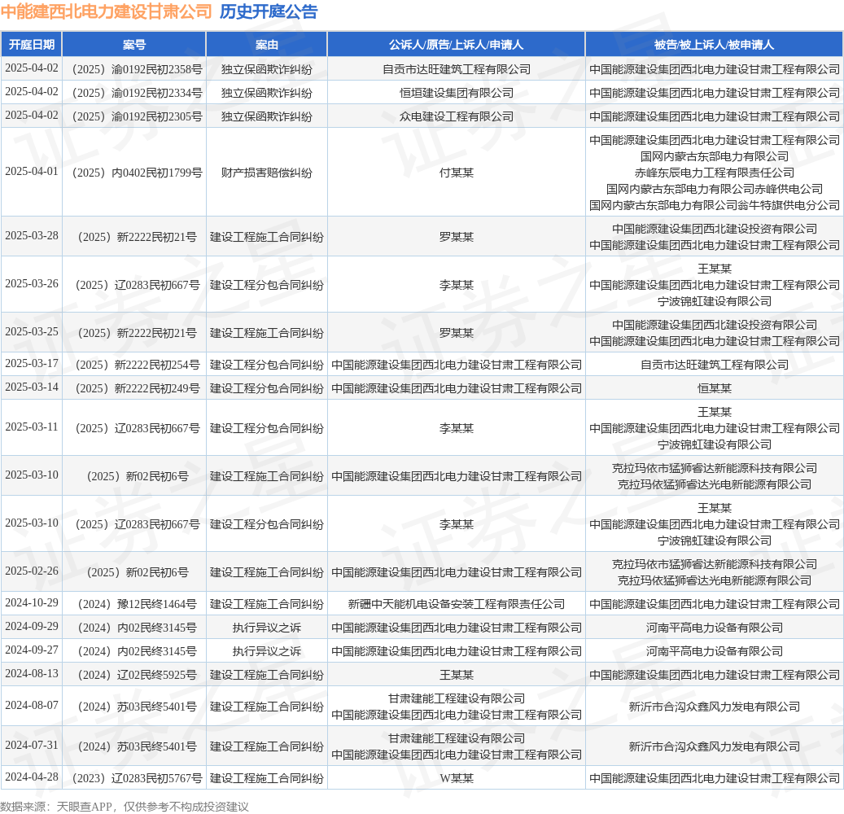Click the date 2025-03-14
844x814 pixels.
[x=32, y=387]
